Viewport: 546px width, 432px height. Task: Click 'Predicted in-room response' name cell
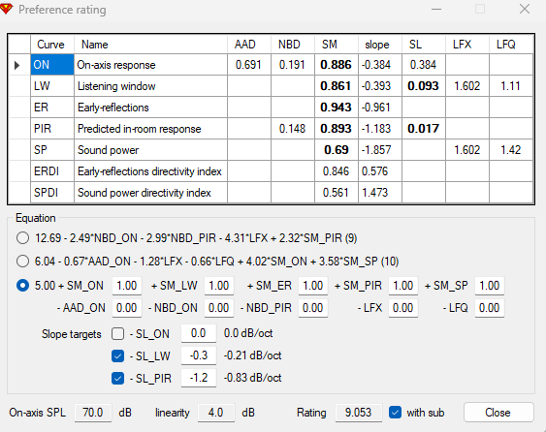coord(150,129)
